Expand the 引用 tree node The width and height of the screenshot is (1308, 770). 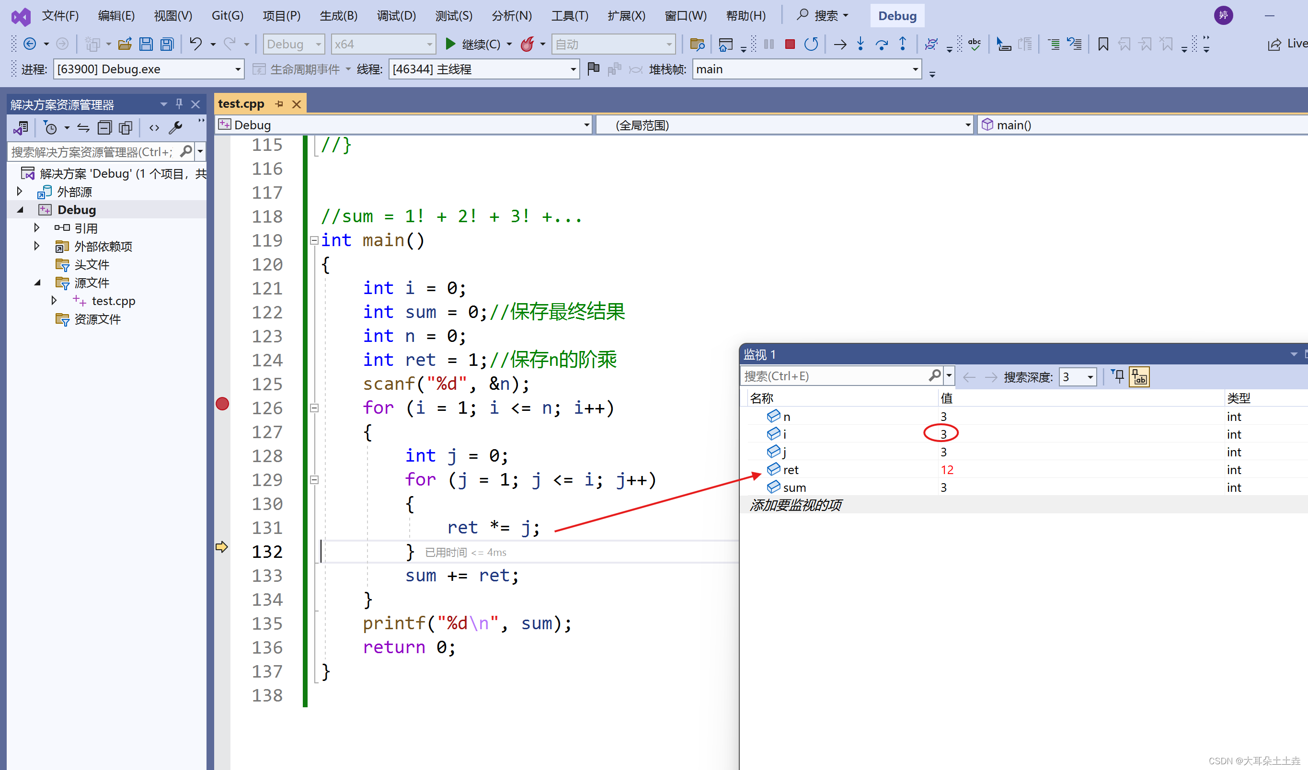(x=36, y=228)
